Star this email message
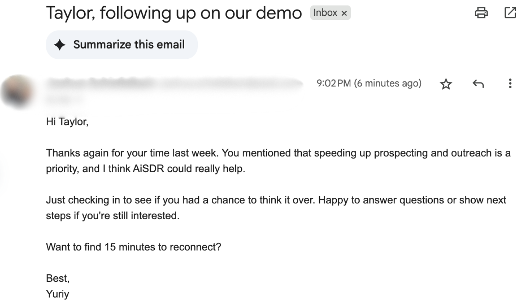Screen dimensions: 525x306 pos(446,84)
